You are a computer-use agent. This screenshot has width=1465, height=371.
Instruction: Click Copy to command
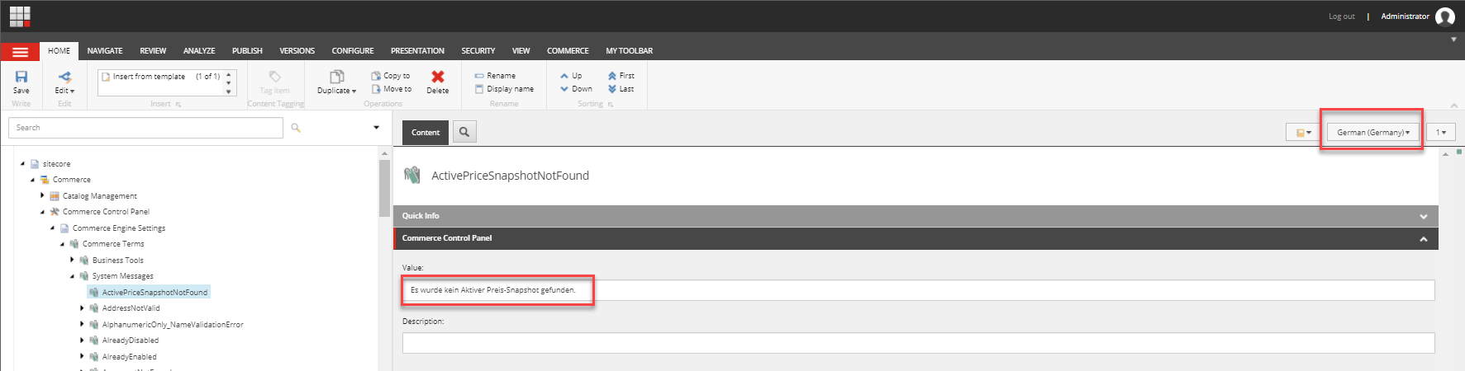pos(391,75)
